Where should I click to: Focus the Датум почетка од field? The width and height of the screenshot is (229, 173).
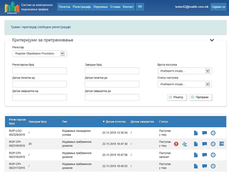pos(40,84)
